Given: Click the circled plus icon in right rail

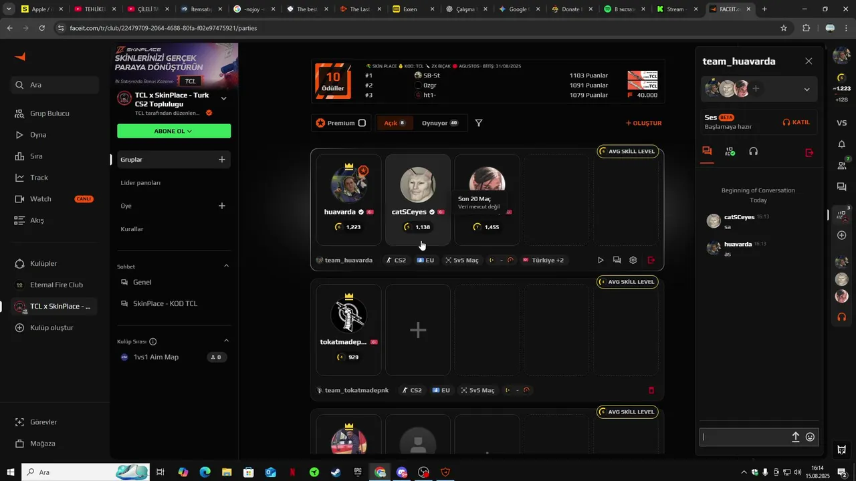Looking at the screenshot, I should [x=842, y=235].
